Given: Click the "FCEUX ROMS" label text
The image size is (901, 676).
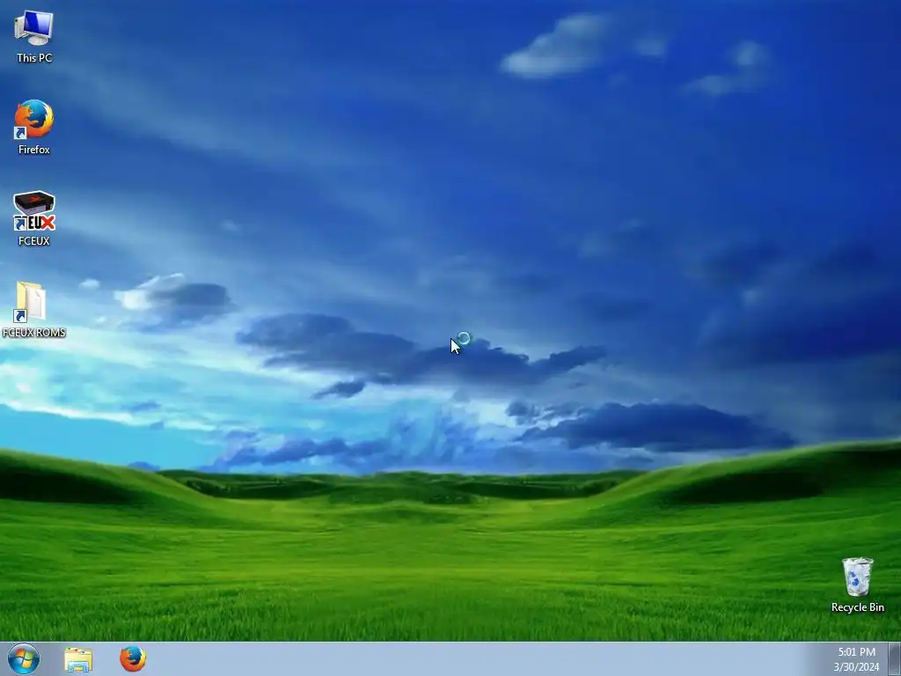Looking at the screenshot, I should pyautogui.click(x=34, y=333).
